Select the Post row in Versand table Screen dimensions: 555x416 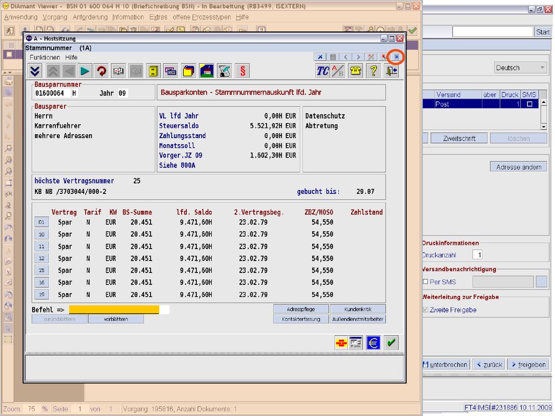[481, 104]
